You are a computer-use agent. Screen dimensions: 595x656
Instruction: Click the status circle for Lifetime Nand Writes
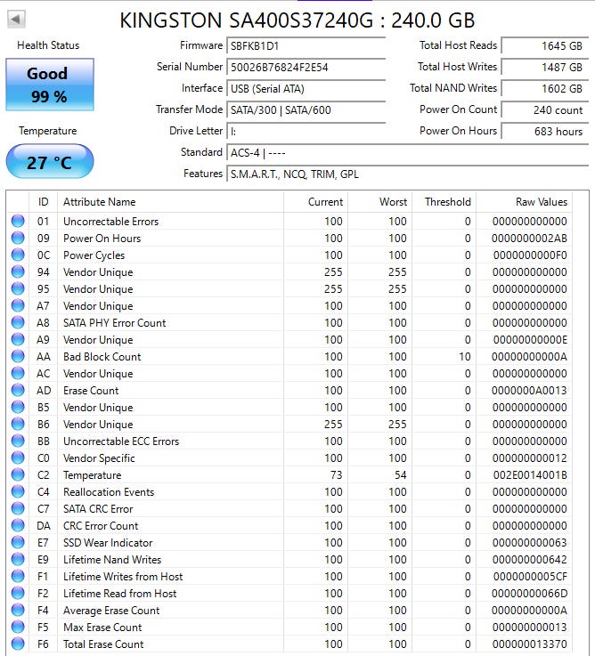coord(18,559)
